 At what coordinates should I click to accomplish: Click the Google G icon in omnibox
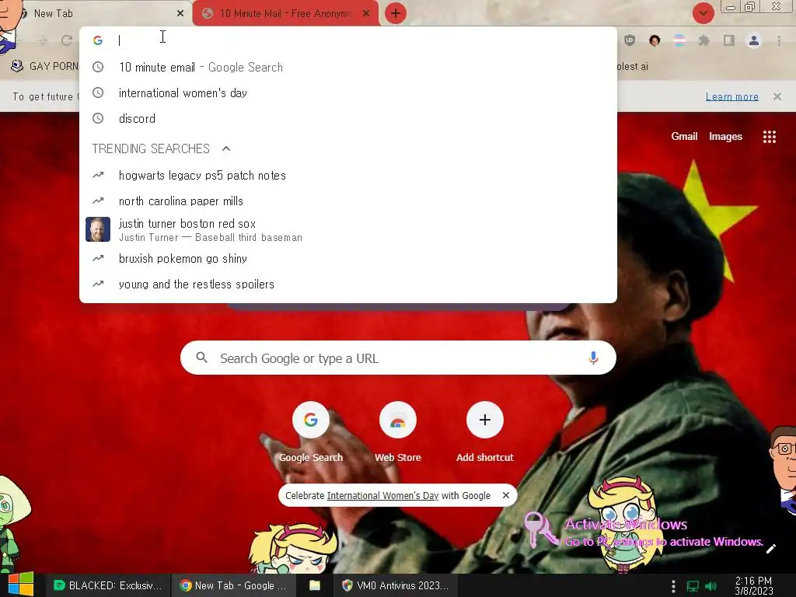pos(98,40)
